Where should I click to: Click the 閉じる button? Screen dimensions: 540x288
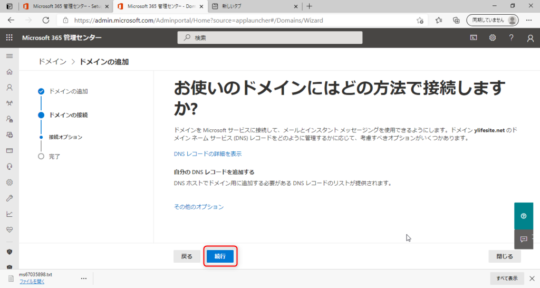(505, 256)
